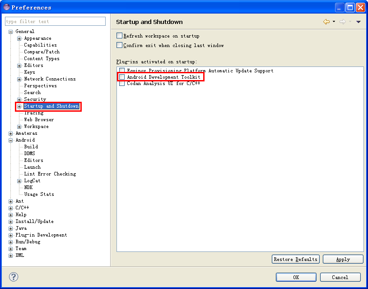
Task: Enable Refresh workspace on startup
Action: [x=120, y=36]
